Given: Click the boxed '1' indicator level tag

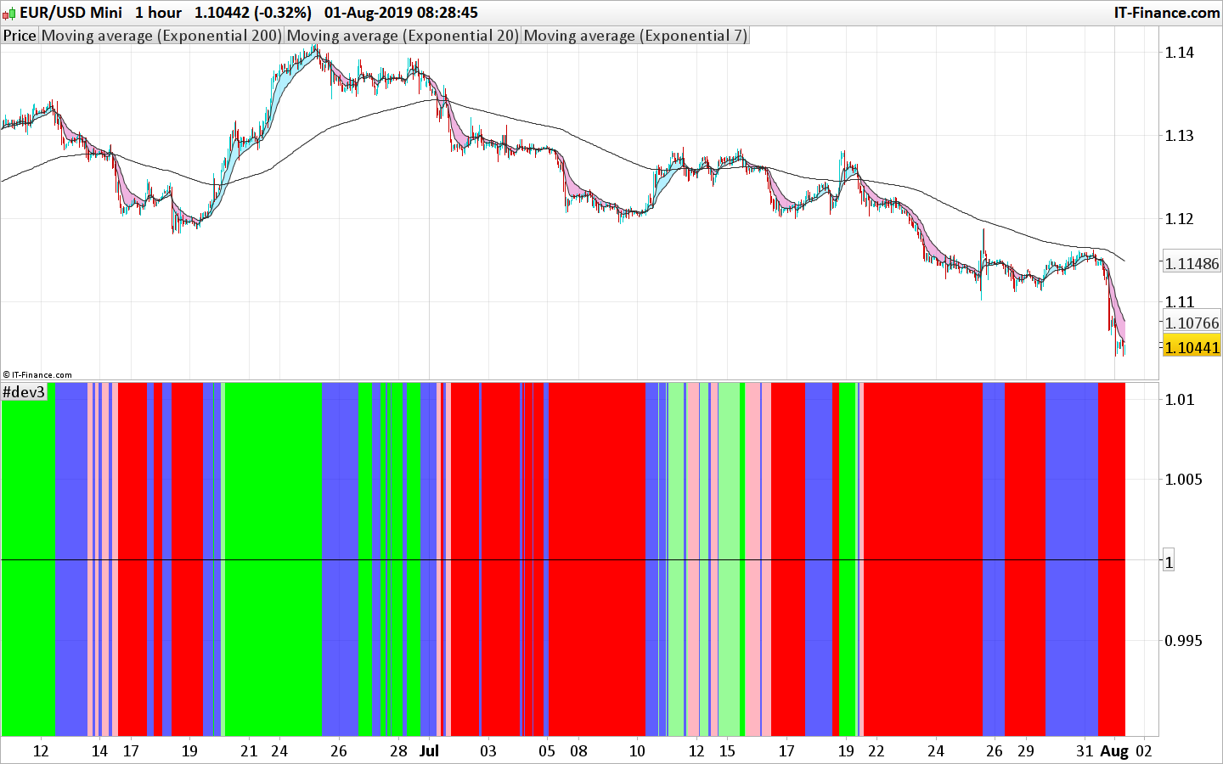Looking at the screenshot, I should (x=1169, y=562).
